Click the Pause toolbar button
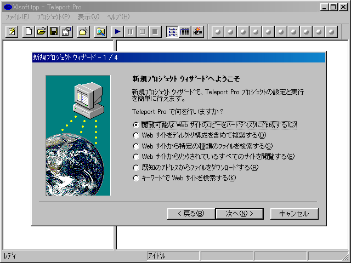351x263 pixels. pyautogui.click(x=130, y=32)
